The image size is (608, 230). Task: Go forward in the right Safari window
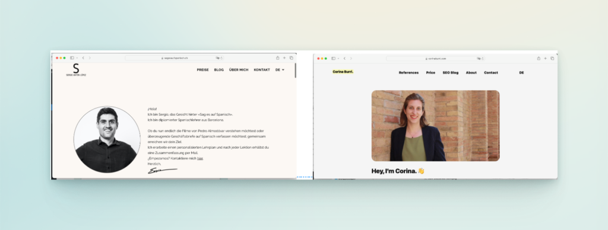click(351, 59)
